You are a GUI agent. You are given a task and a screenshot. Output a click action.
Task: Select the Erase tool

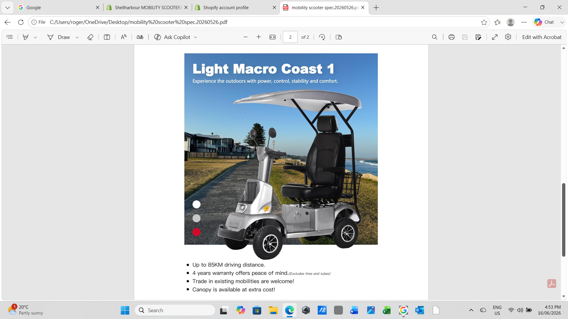[x=91, y=37]
